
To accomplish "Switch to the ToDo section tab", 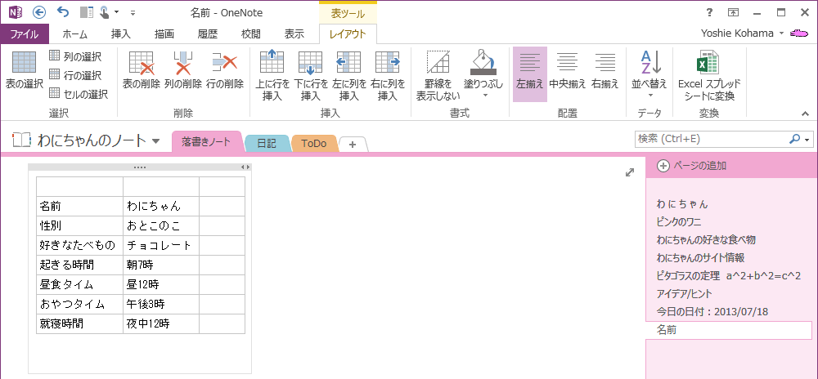I will 314,143.
